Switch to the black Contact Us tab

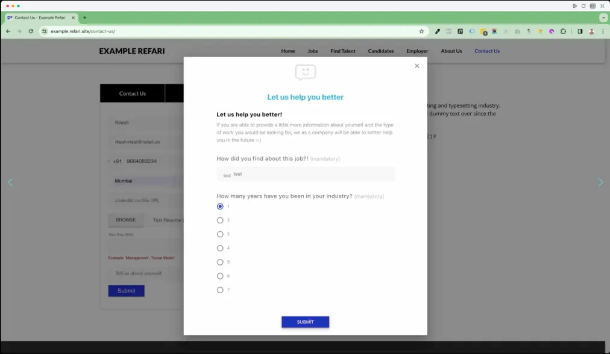tap(132, 94)
